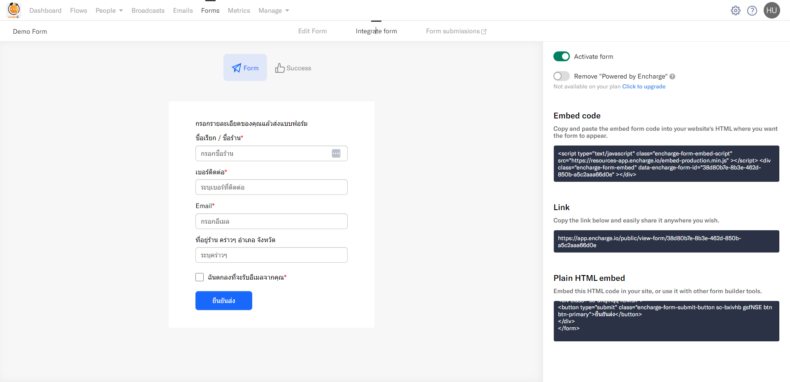Click the Demo Form title text

[x=30, y=32]
